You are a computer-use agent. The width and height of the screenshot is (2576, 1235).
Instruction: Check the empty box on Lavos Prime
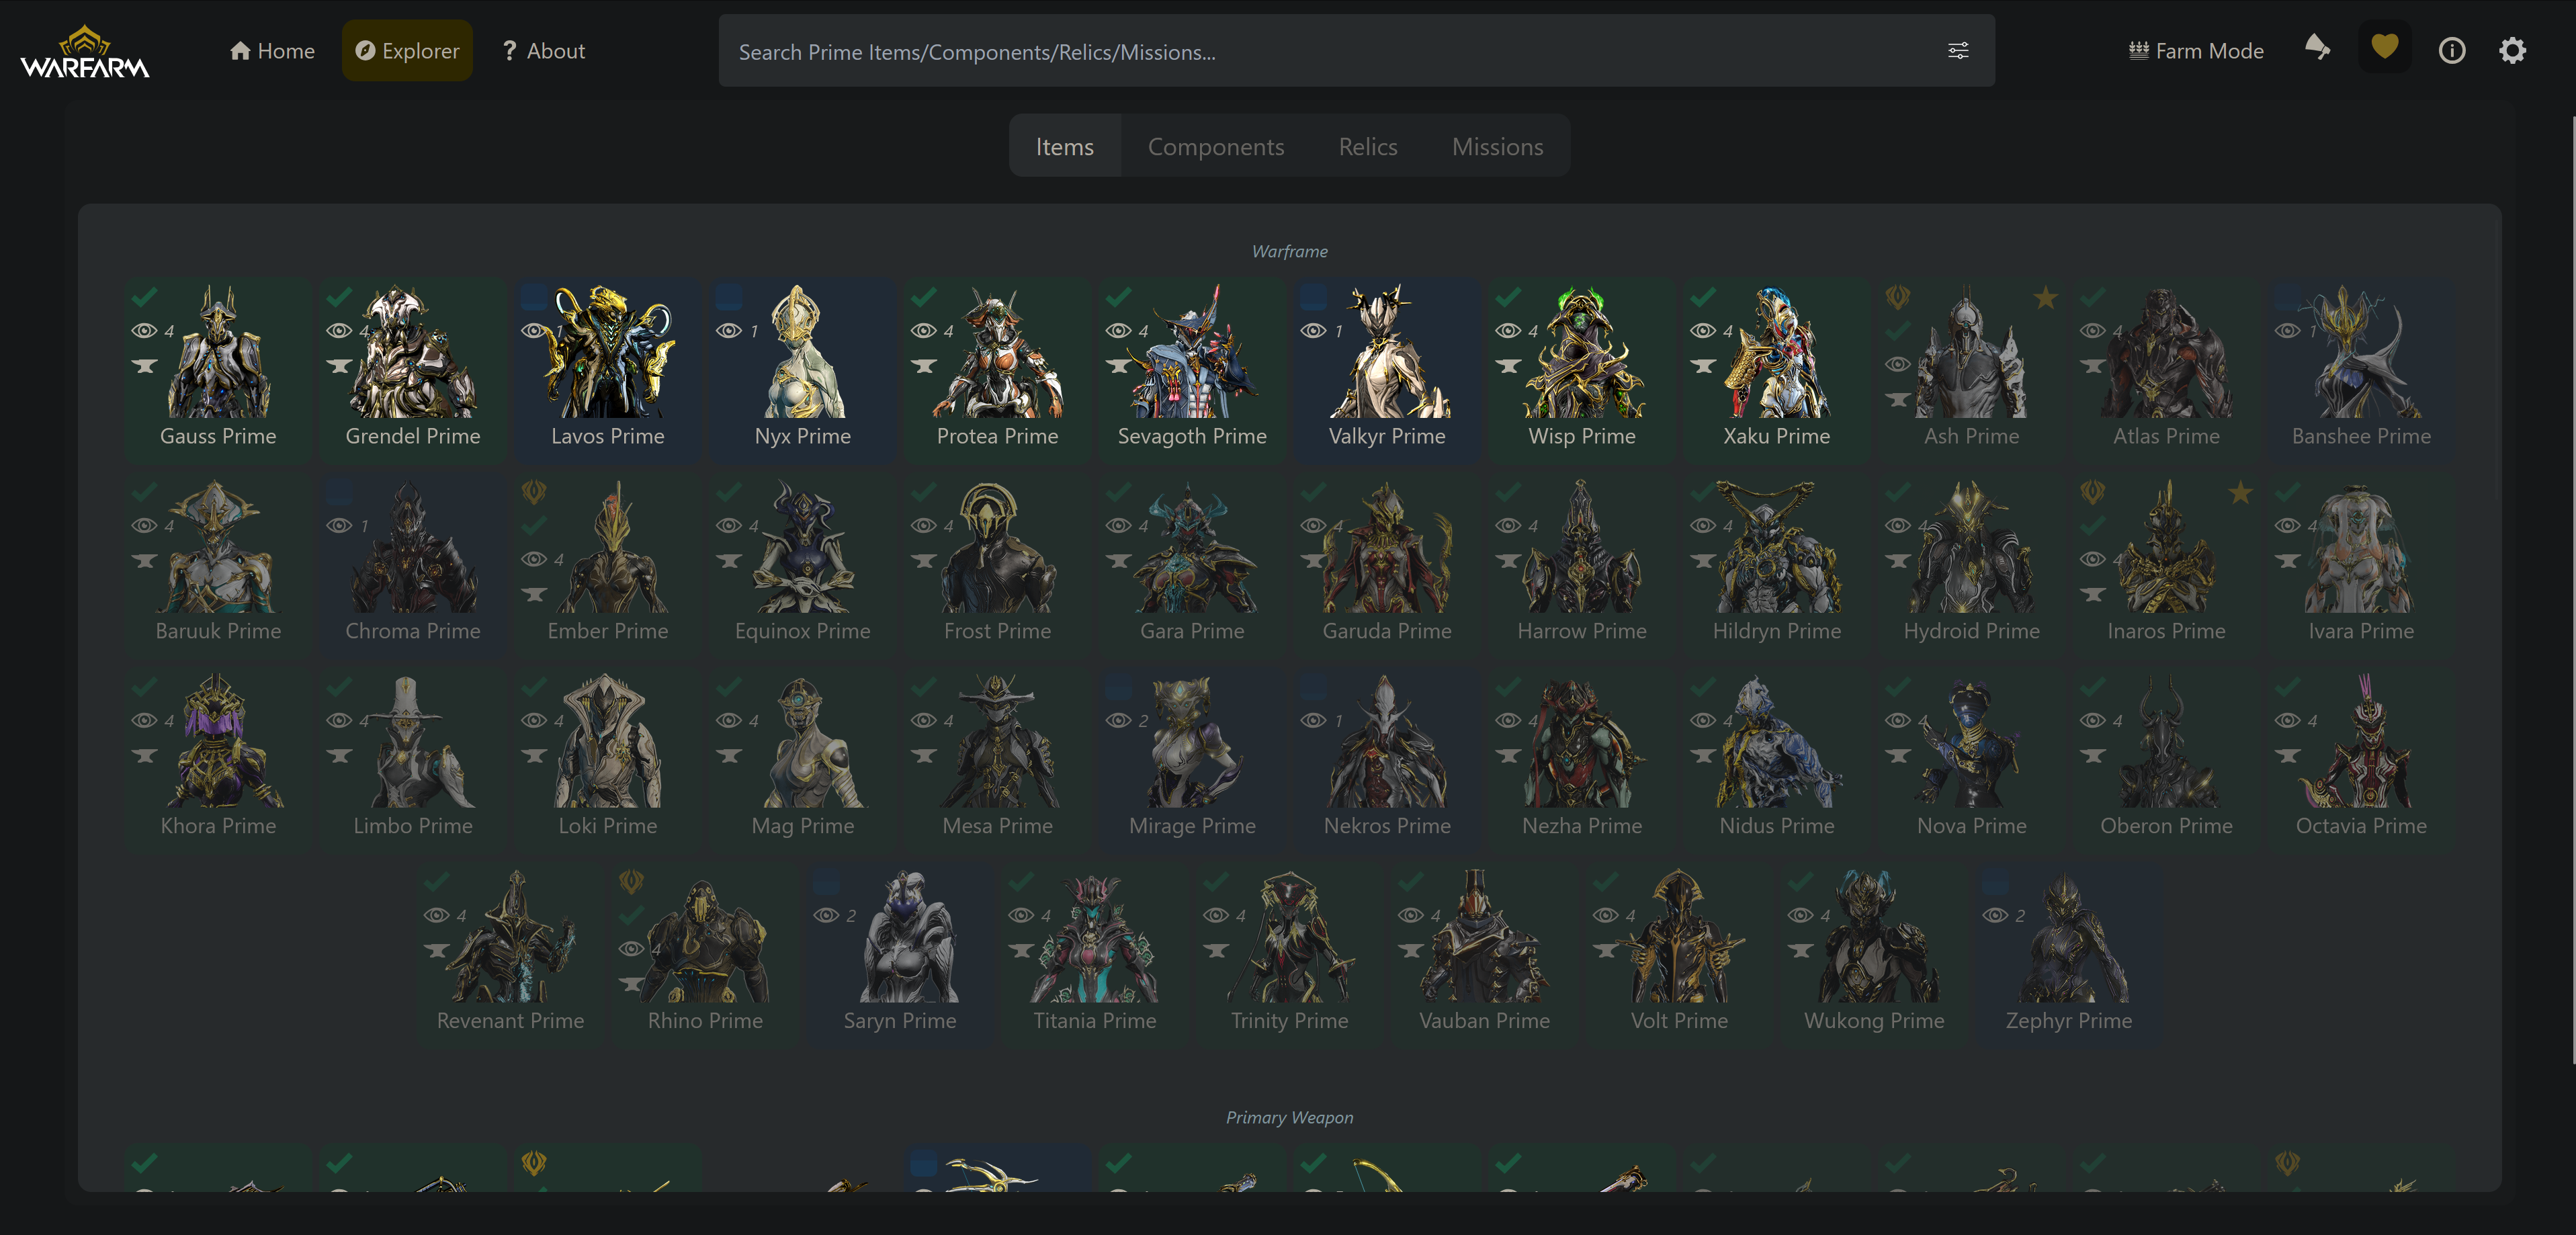[x=535, y=297]
